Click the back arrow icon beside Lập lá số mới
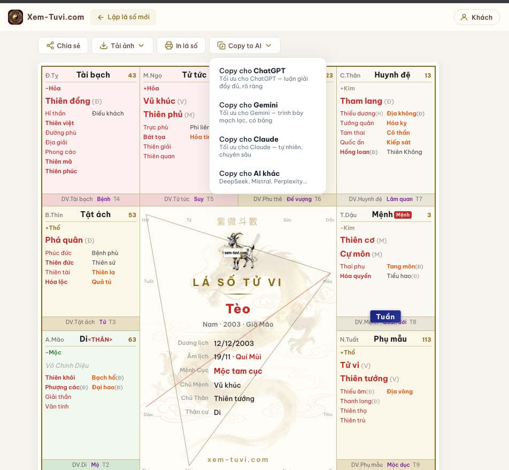 [x=101, y=17]
